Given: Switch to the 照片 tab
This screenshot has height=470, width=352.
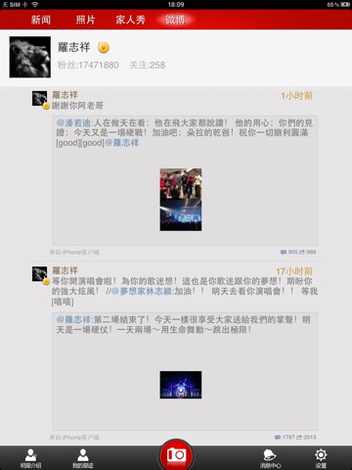Looking at the screenshot, I should pyautogui.click(x=85, y=20).
